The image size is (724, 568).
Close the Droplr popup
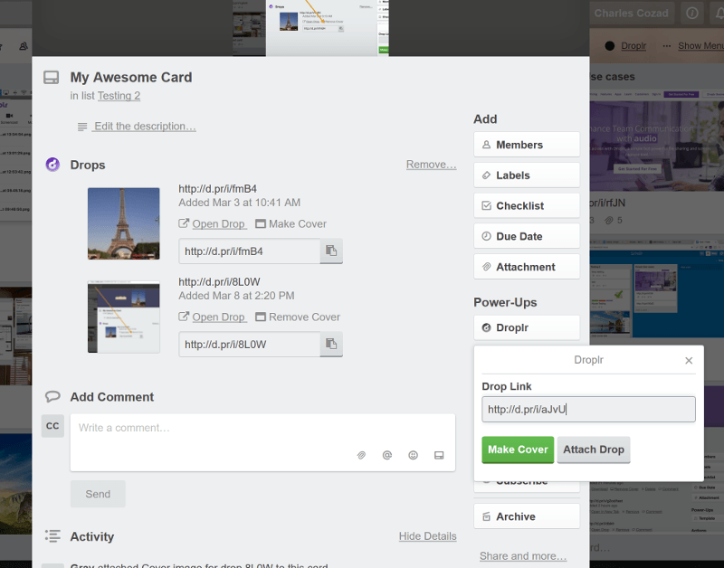click(689, 360)
